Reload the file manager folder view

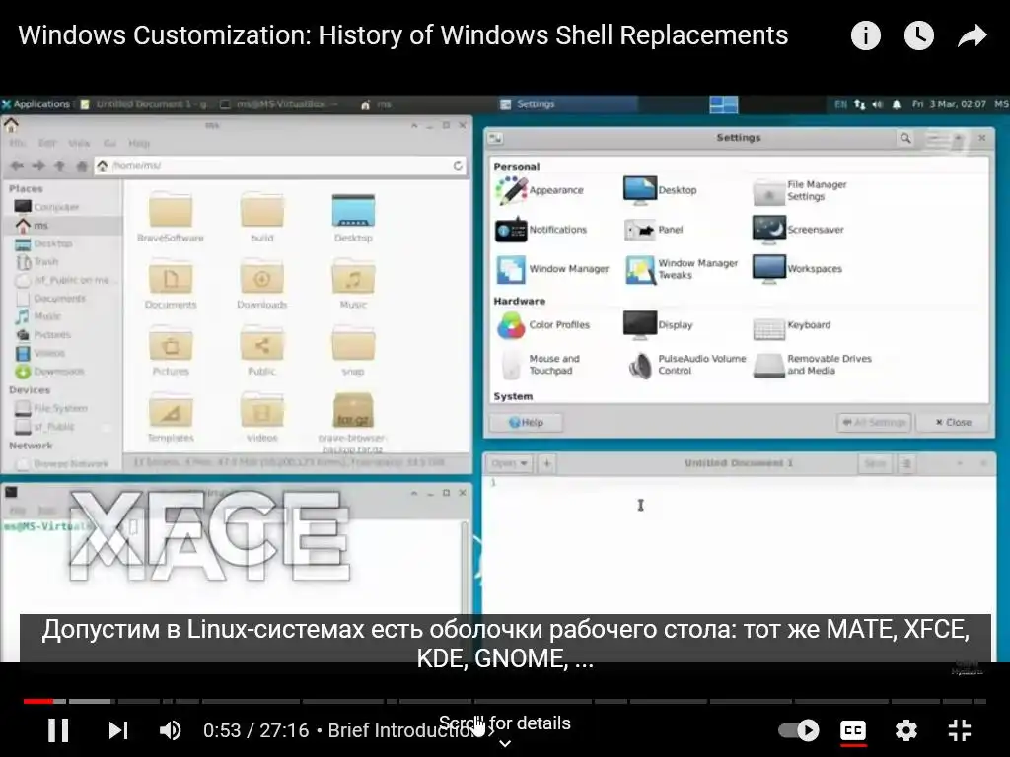click(458, 166)
